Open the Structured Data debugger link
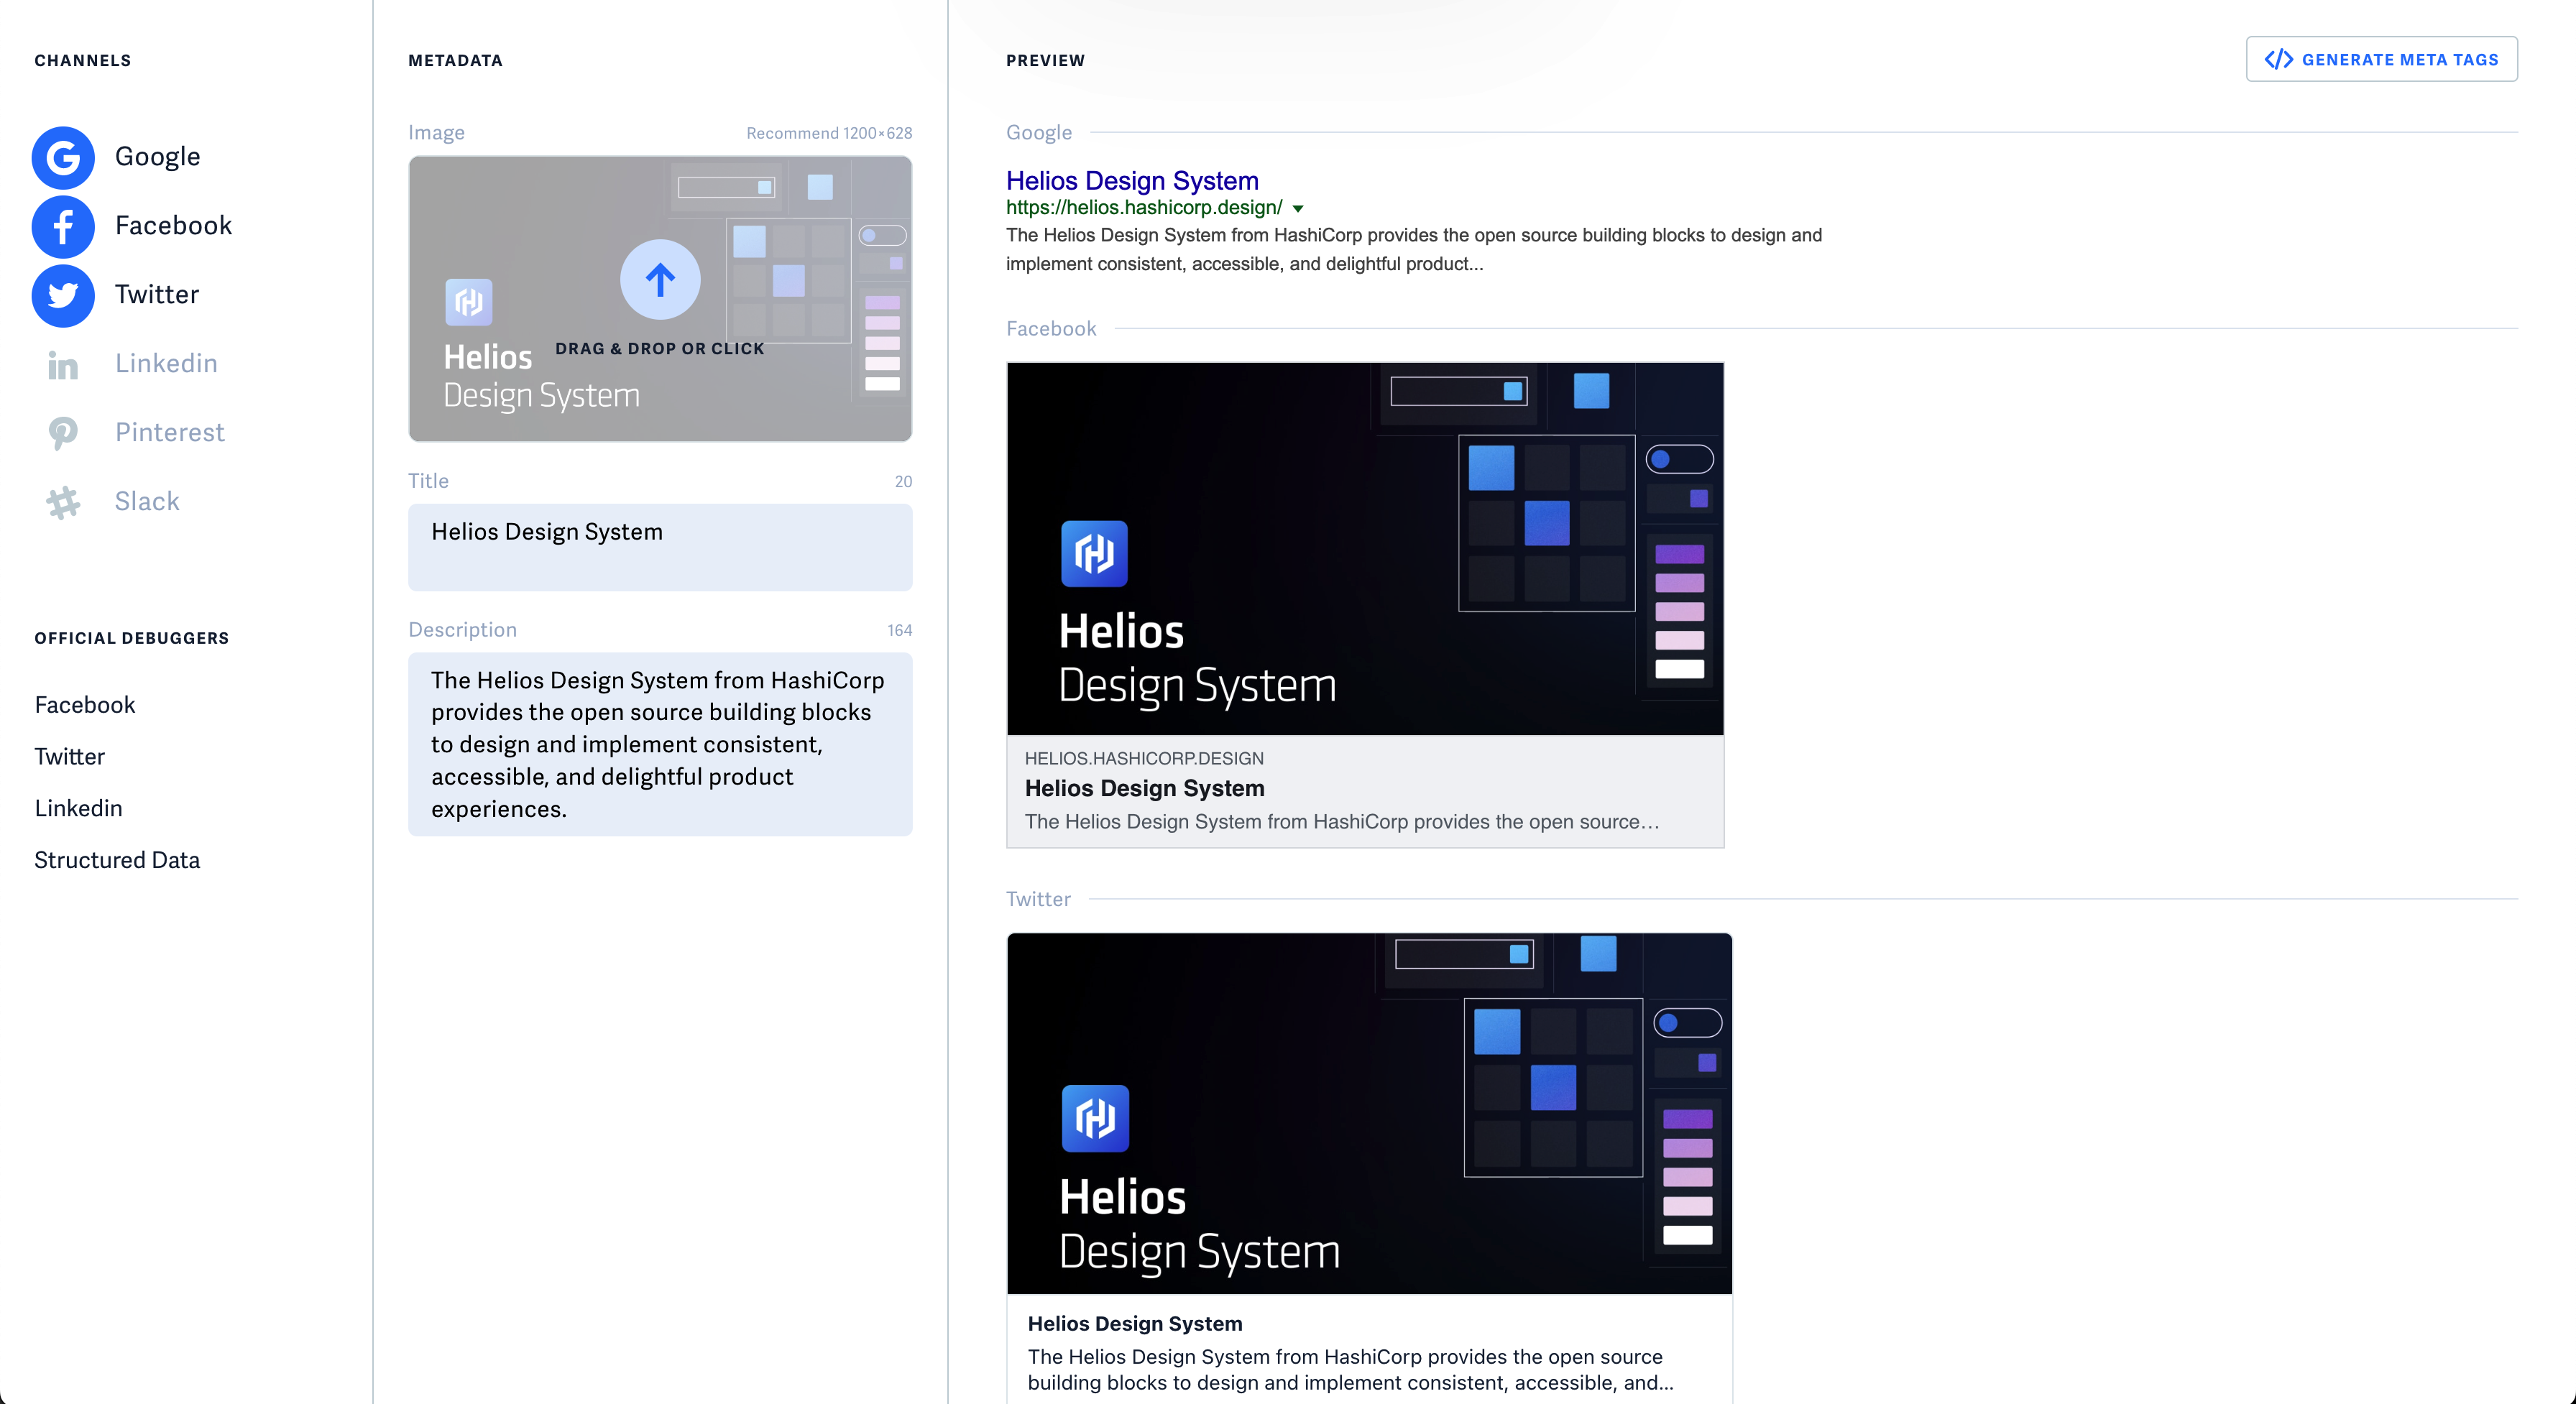Image resolution: width=2576 pixels, height=1404 pixels. pos(117,860)
